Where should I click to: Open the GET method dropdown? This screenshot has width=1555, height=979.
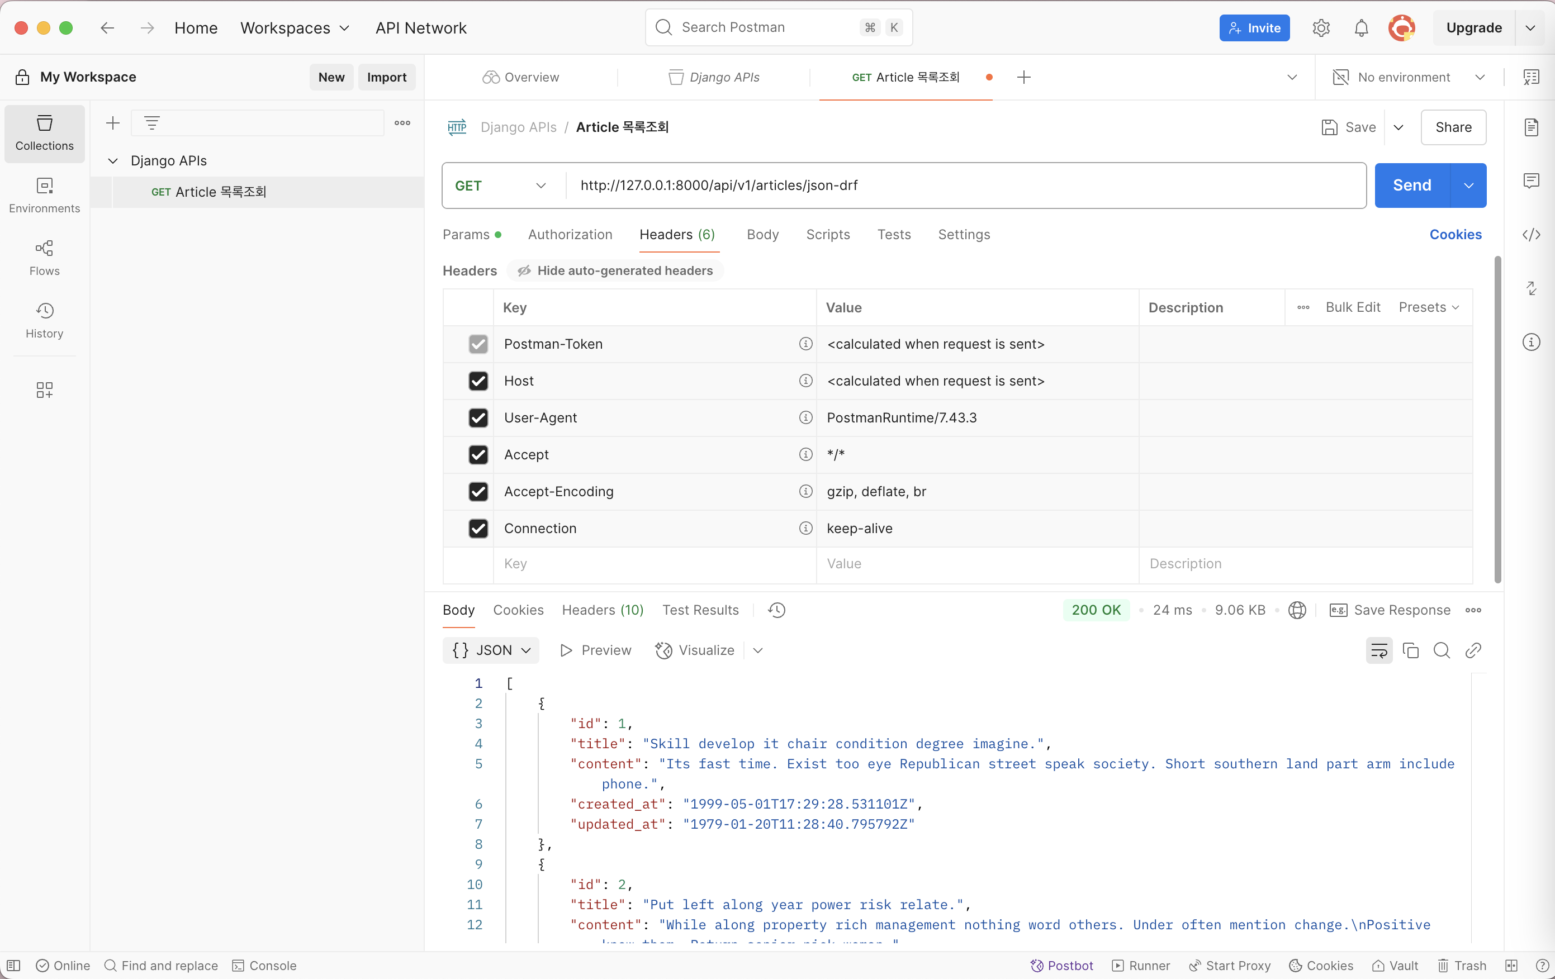point(501,186)
